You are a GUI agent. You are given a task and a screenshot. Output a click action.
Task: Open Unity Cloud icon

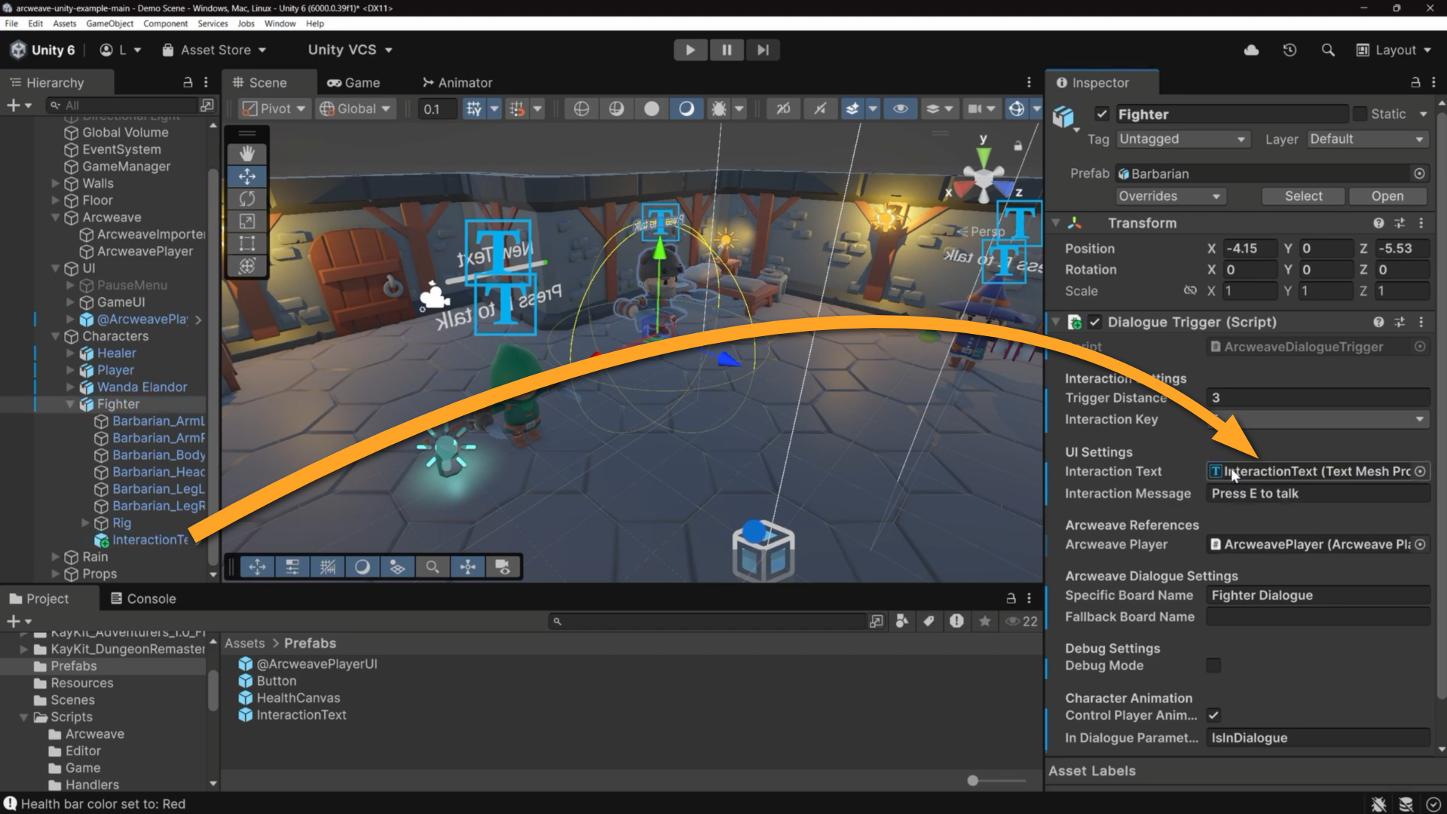click(x=1251, y=50)
